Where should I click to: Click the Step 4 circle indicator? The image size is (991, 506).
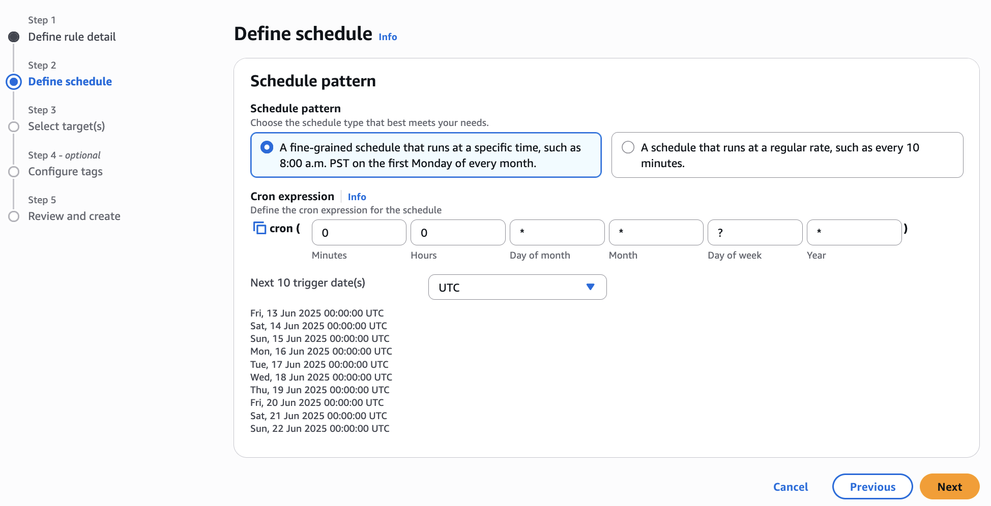tap(14, 172)
